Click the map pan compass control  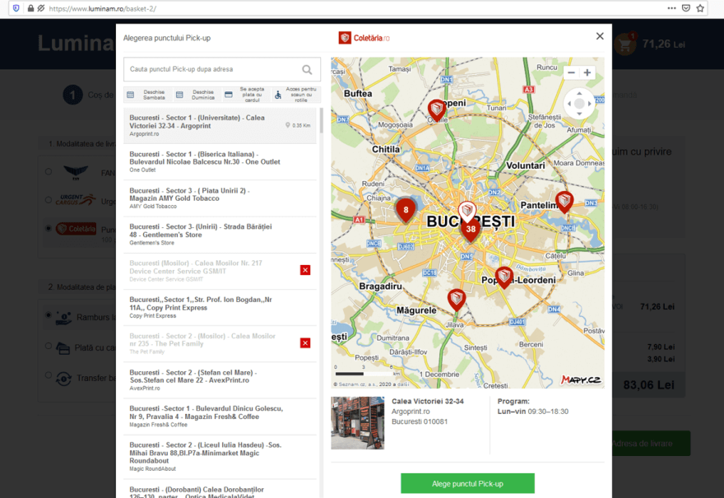(x=579, y=104)
